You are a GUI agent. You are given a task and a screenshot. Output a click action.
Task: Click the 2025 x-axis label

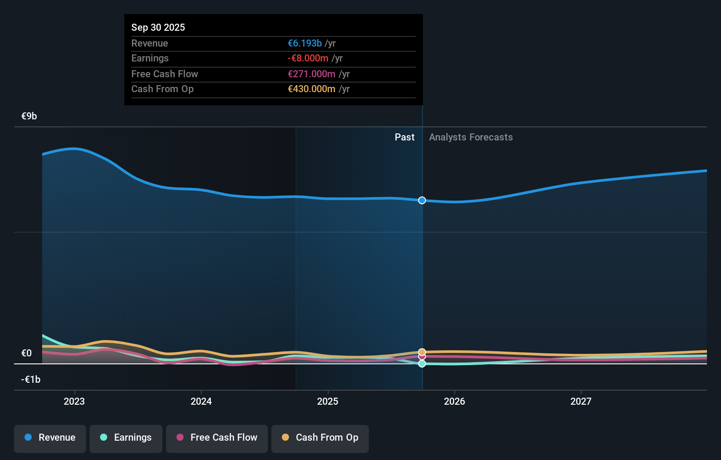click(328, 401)
